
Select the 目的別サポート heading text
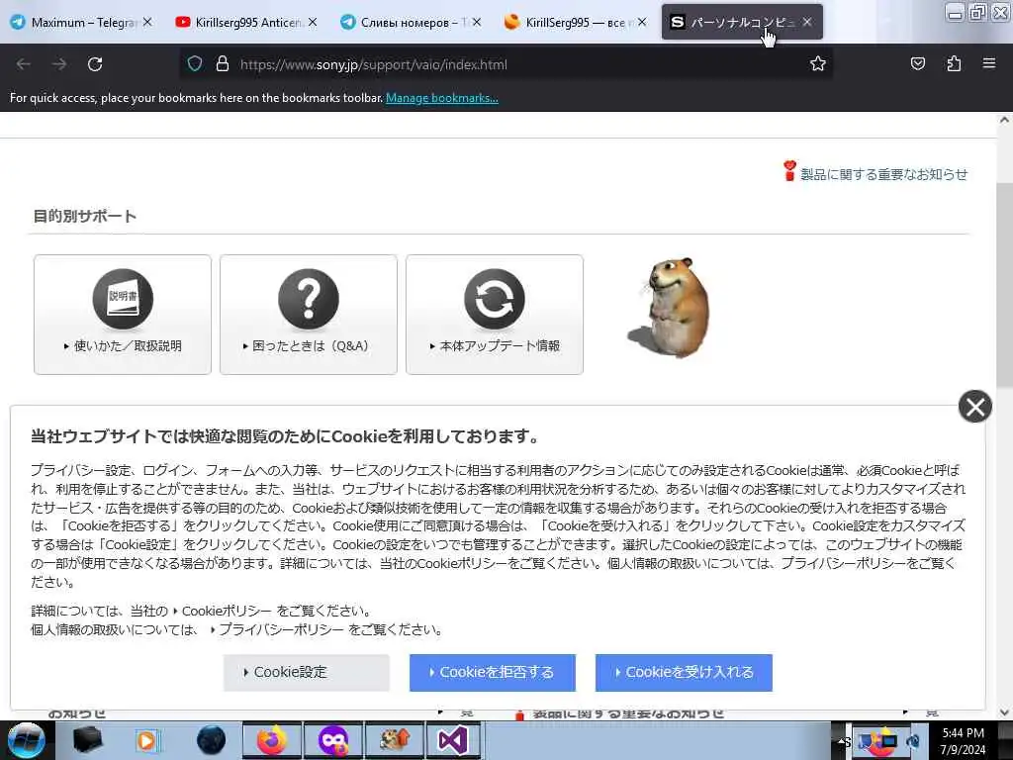85,216
